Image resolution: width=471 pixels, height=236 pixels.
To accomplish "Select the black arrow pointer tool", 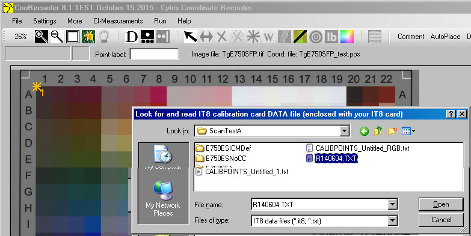I will point(191,37).
